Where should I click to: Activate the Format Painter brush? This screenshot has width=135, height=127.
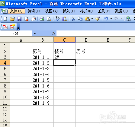tap(98, 19)
